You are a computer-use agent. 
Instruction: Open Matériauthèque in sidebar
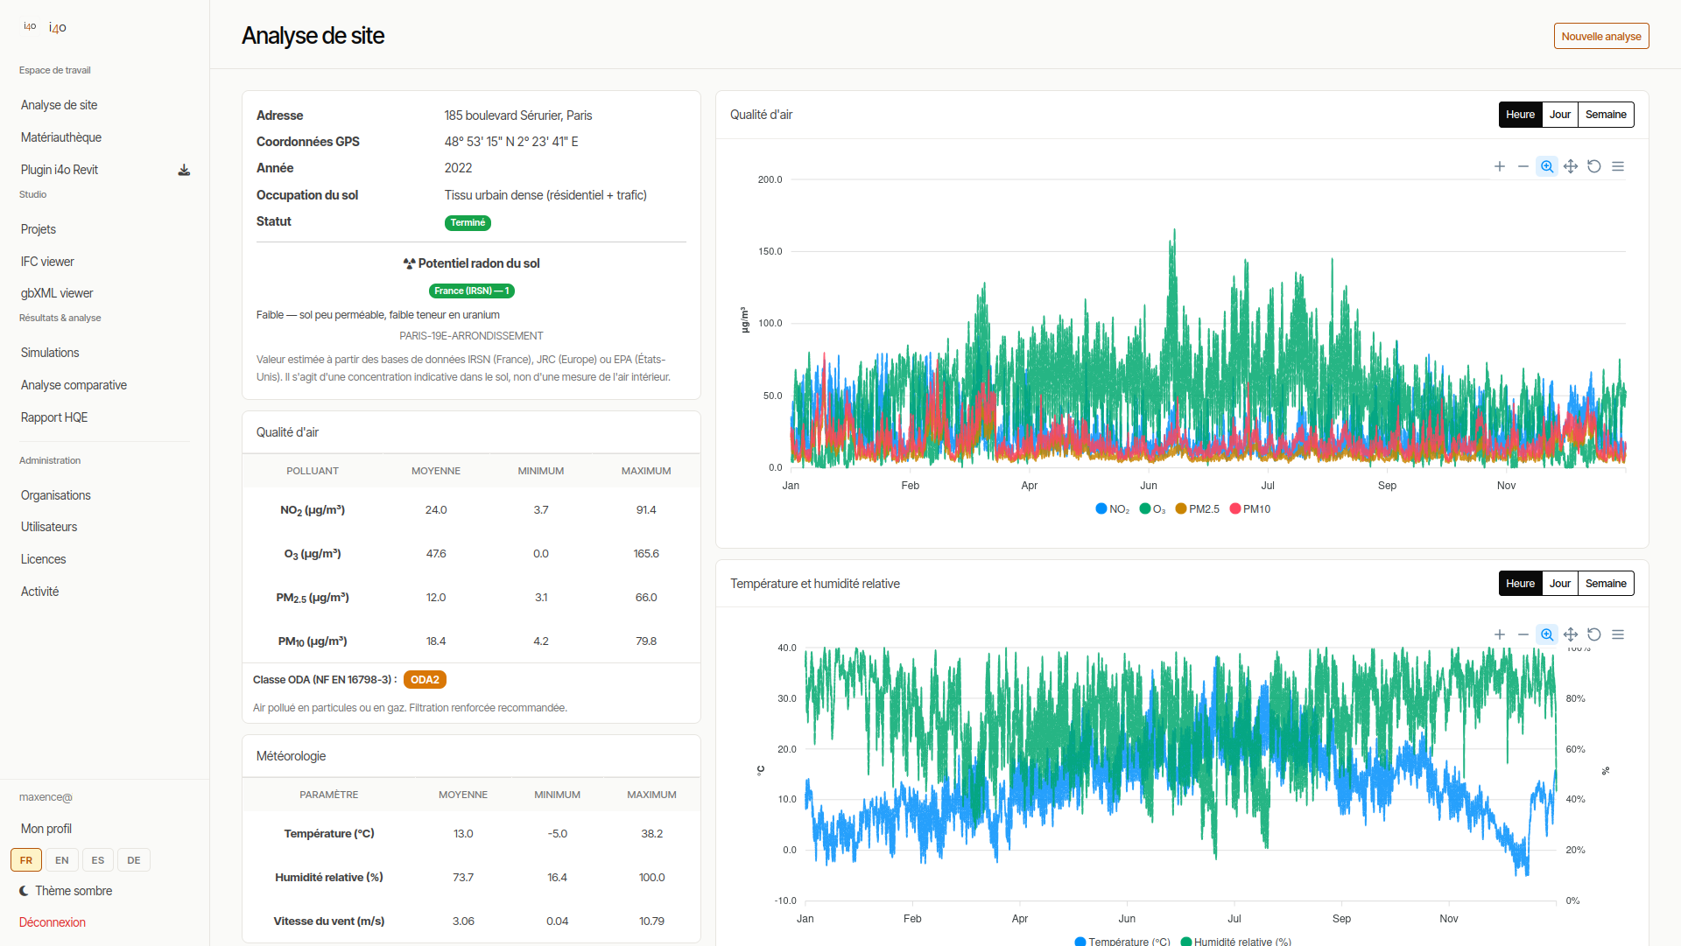(61, 137)
